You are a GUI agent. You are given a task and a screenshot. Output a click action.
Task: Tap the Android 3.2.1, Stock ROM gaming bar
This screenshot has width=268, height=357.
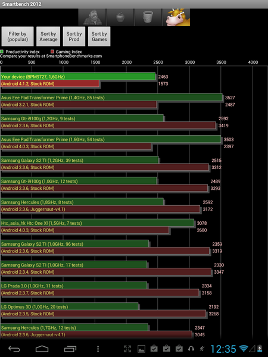coord(79,105)
